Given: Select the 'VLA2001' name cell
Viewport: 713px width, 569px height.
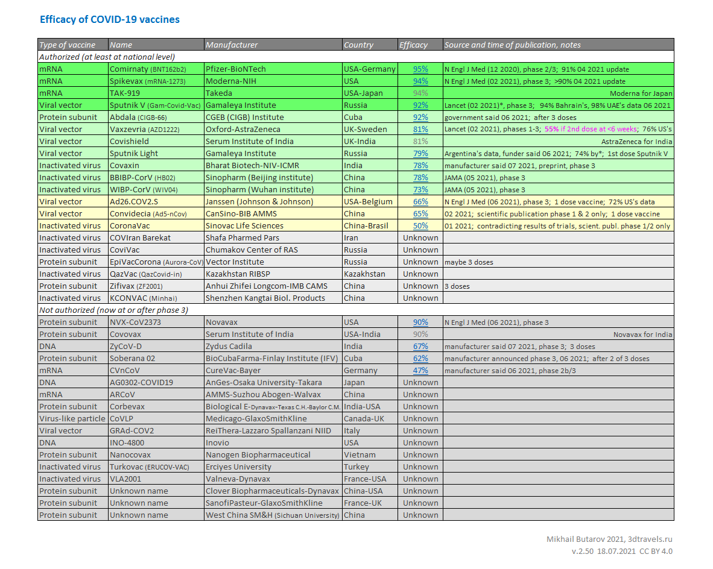Looking at the screenshot, I should 156,479.
